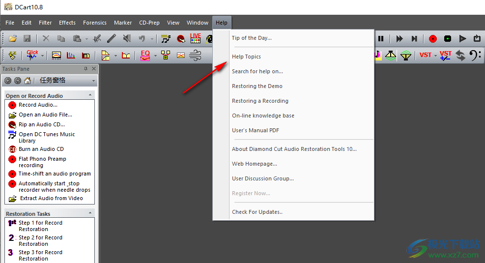Open the LIVE mixer toolbar icon
The height and width of the screenshot is (263, 485).
pyautogui.click(x=196, y=38)
